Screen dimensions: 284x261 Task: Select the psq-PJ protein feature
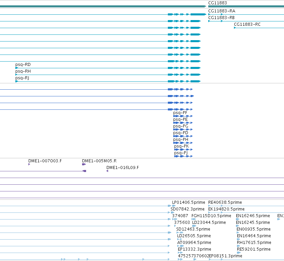tap(183, 156)
